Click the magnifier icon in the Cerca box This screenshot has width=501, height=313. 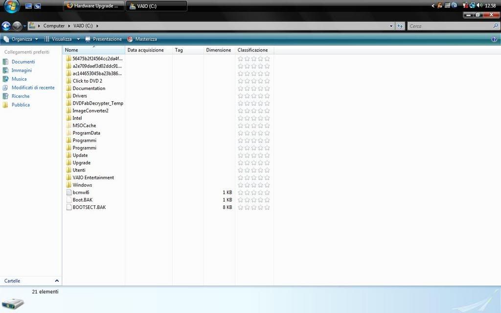coord(496,26)
